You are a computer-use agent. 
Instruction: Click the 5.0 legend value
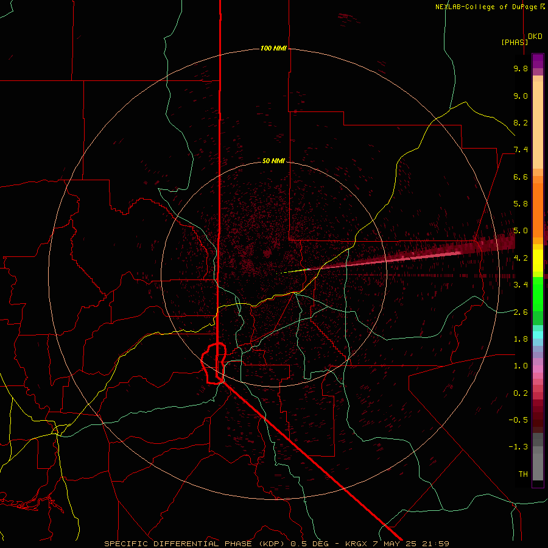(521, 231)
